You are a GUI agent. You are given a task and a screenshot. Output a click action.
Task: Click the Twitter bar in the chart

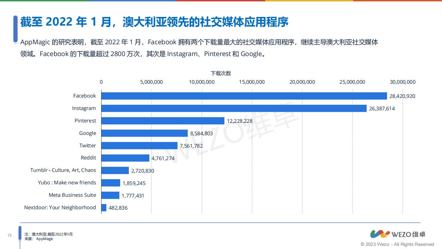click(140, 146)
